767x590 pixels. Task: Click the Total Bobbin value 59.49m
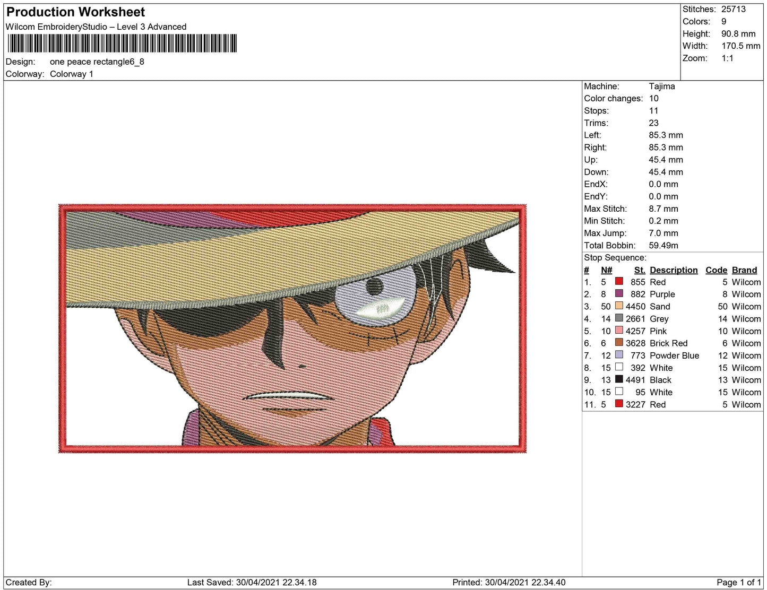pos(663,245)
